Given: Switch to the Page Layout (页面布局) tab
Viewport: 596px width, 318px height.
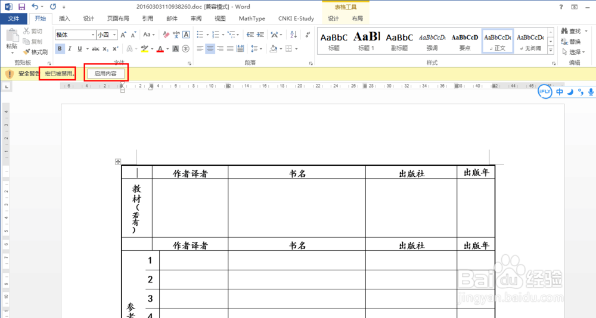Looking at the screenshot, I should pyautogui.click(x=118, y=18).
